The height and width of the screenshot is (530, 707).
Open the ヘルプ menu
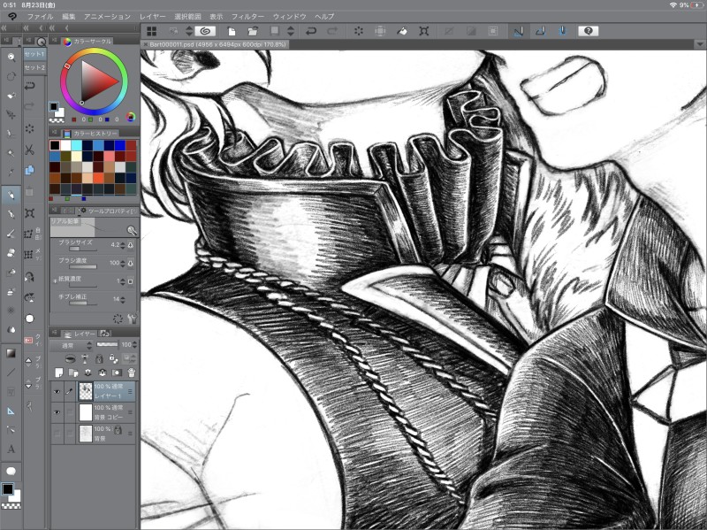(324, 17)
